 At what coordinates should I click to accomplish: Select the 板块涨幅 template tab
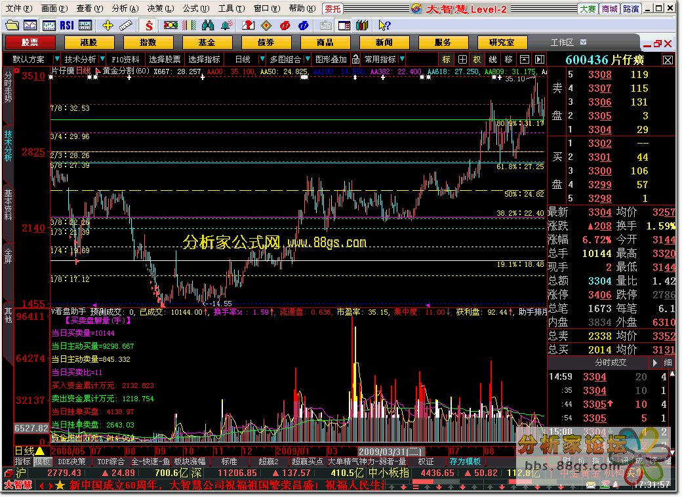(x=190, y=462)
